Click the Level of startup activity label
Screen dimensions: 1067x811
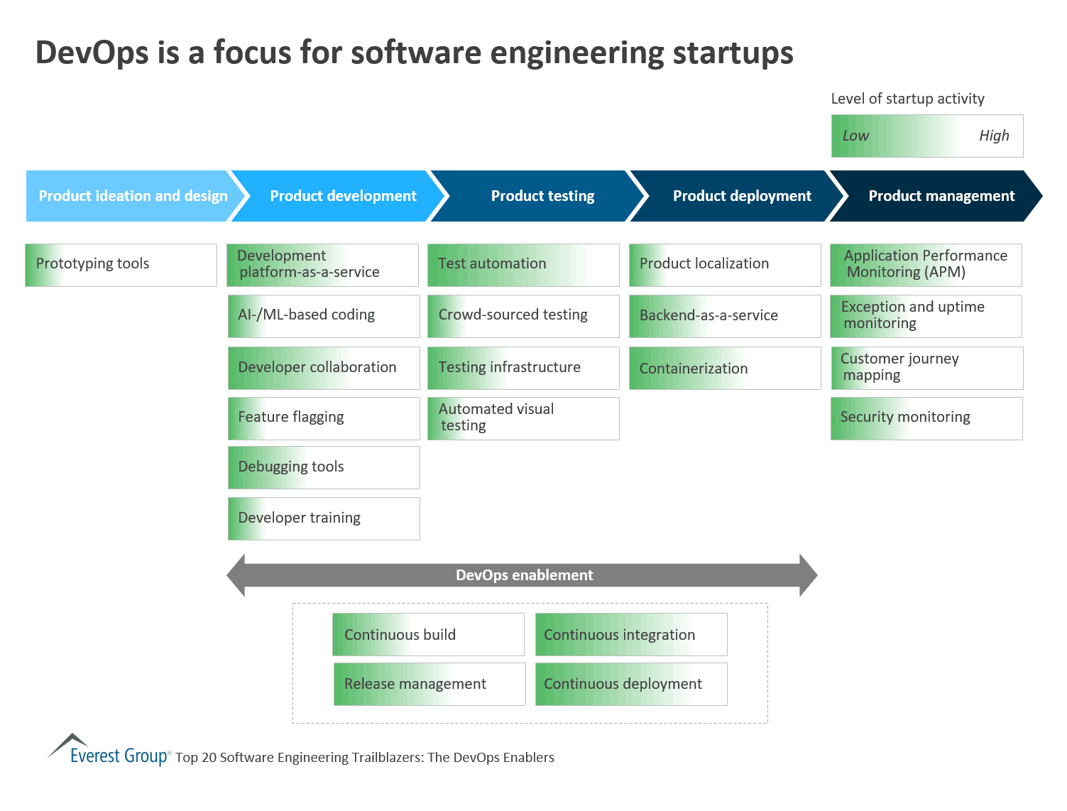point(908,99)
